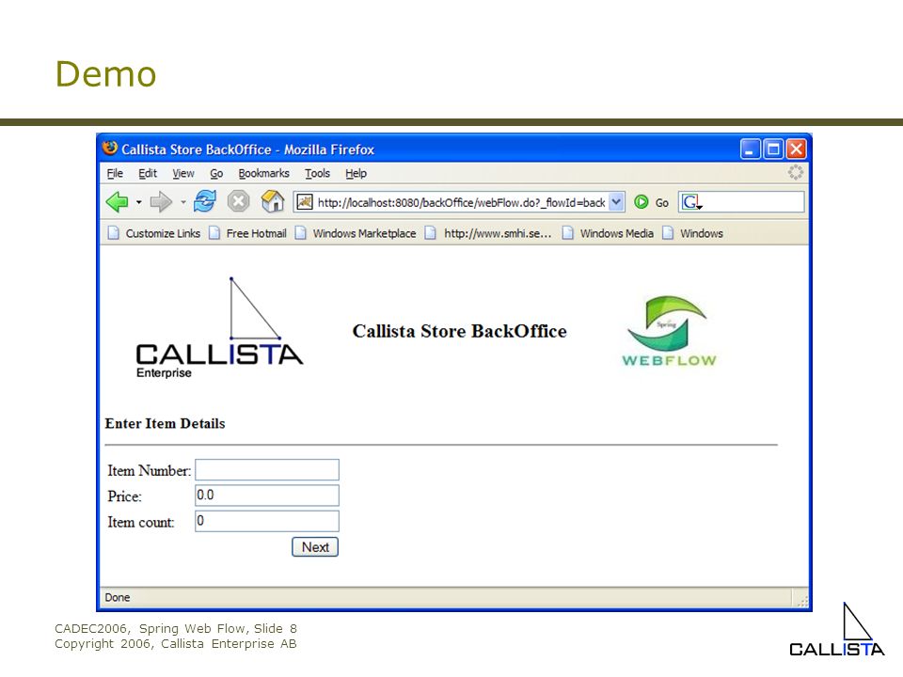
Task: Open the File menu
Action: pos(115,173)
